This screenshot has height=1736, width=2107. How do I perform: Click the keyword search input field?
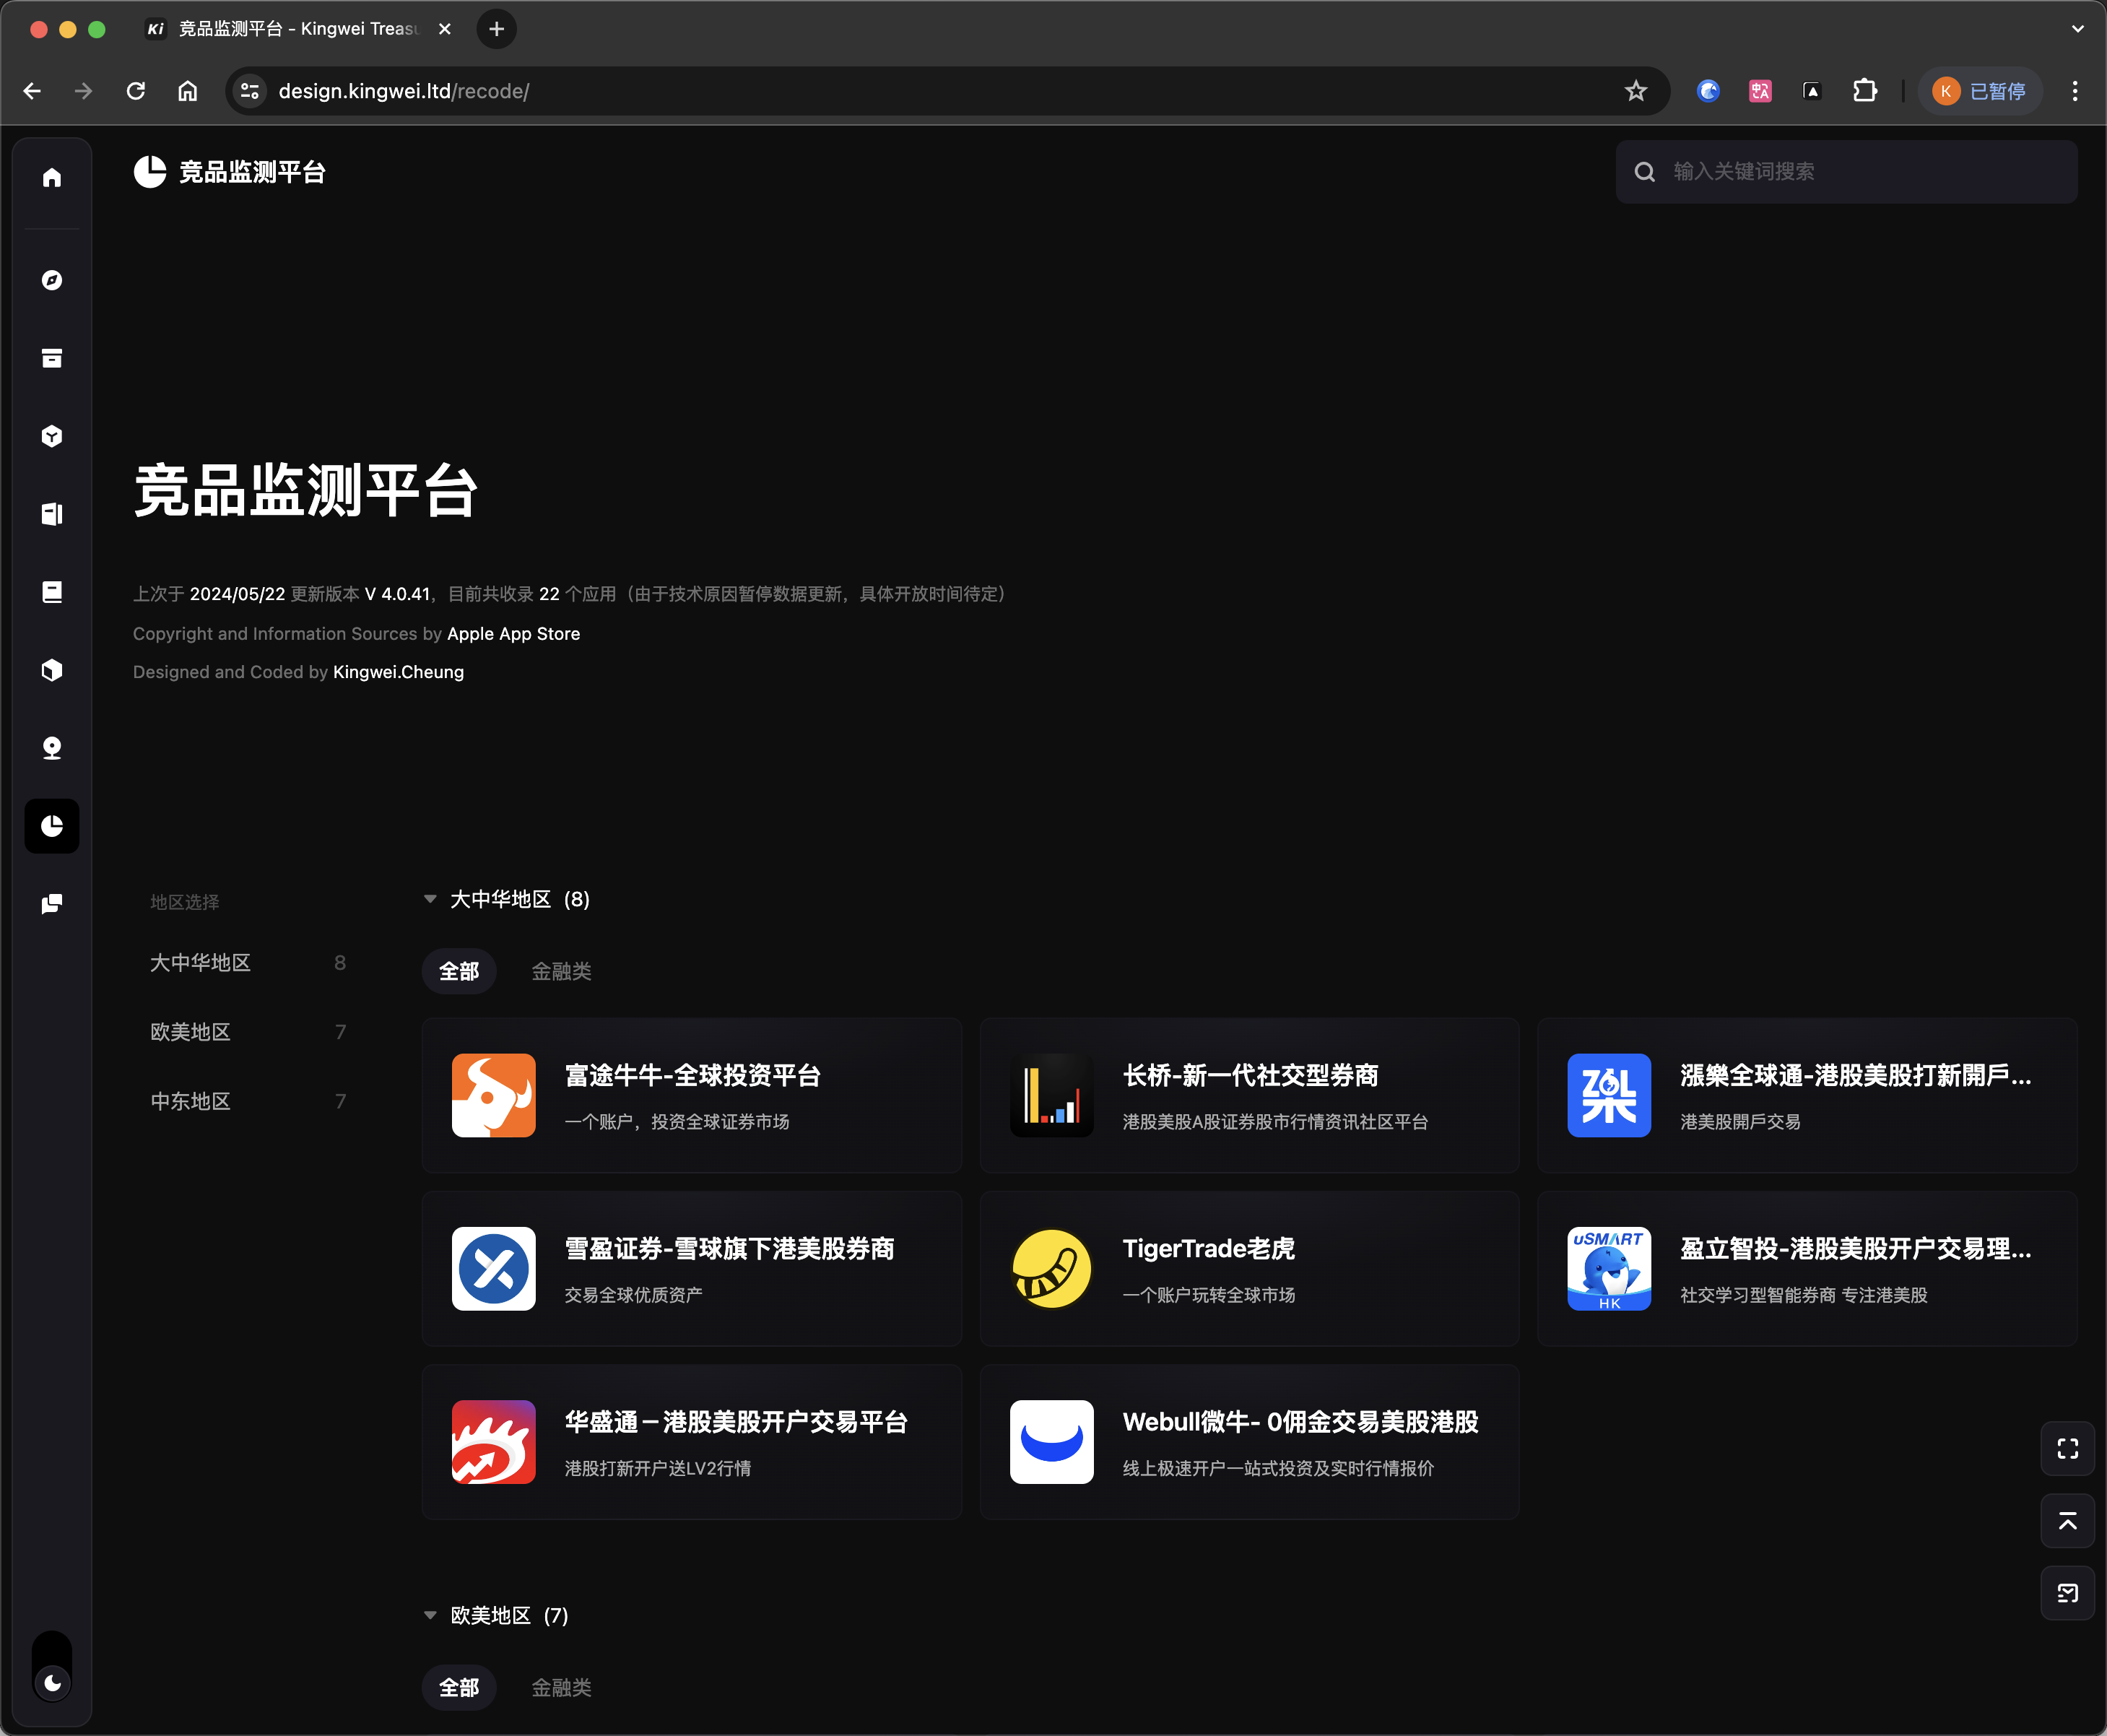point(1860,172)
